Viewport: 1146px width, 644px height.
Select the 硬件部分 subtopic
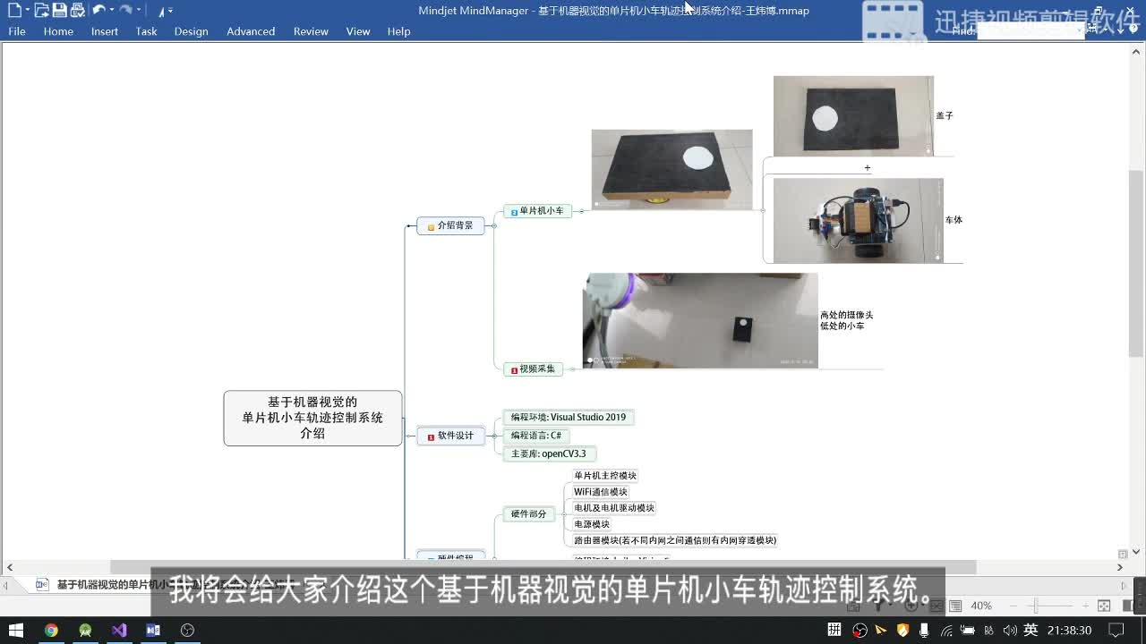(528, 514)
